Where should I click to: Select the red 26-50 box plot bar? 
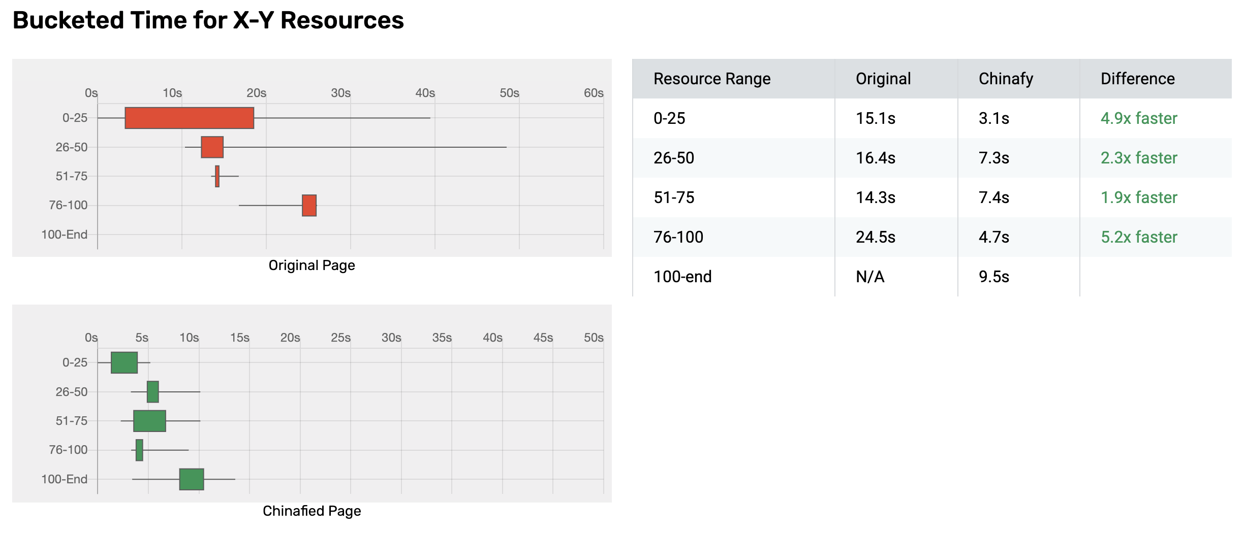click(212, 147)
